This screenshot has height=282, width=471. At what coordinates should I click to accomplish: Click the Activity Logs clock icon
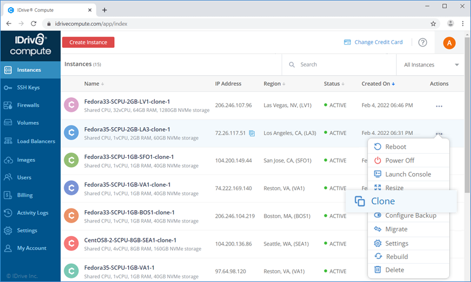click(x=8, y=213)
